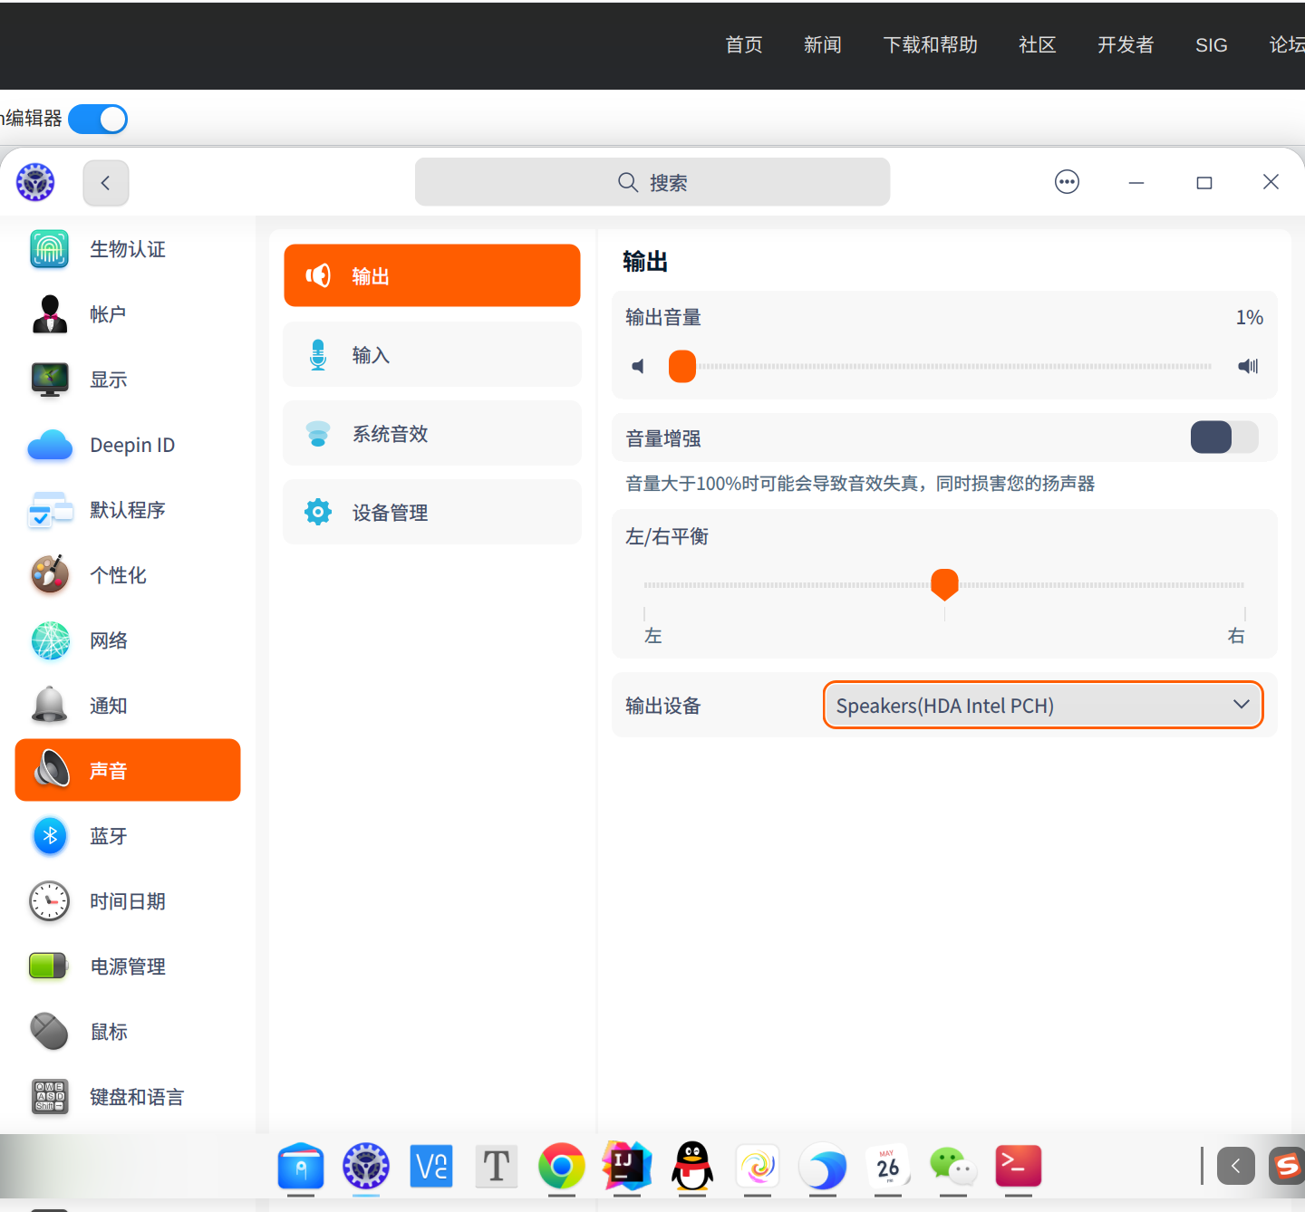1305x1212 pixels.
Task: Click the Control Center gear icon in dock
Action: coord(366,1166)
